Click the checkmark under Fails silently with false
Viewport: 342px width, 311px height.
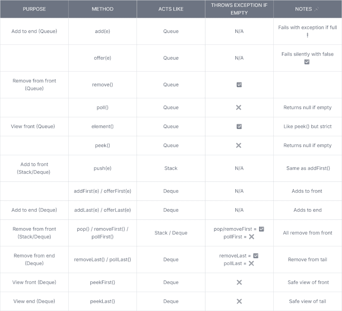point(307,62)
